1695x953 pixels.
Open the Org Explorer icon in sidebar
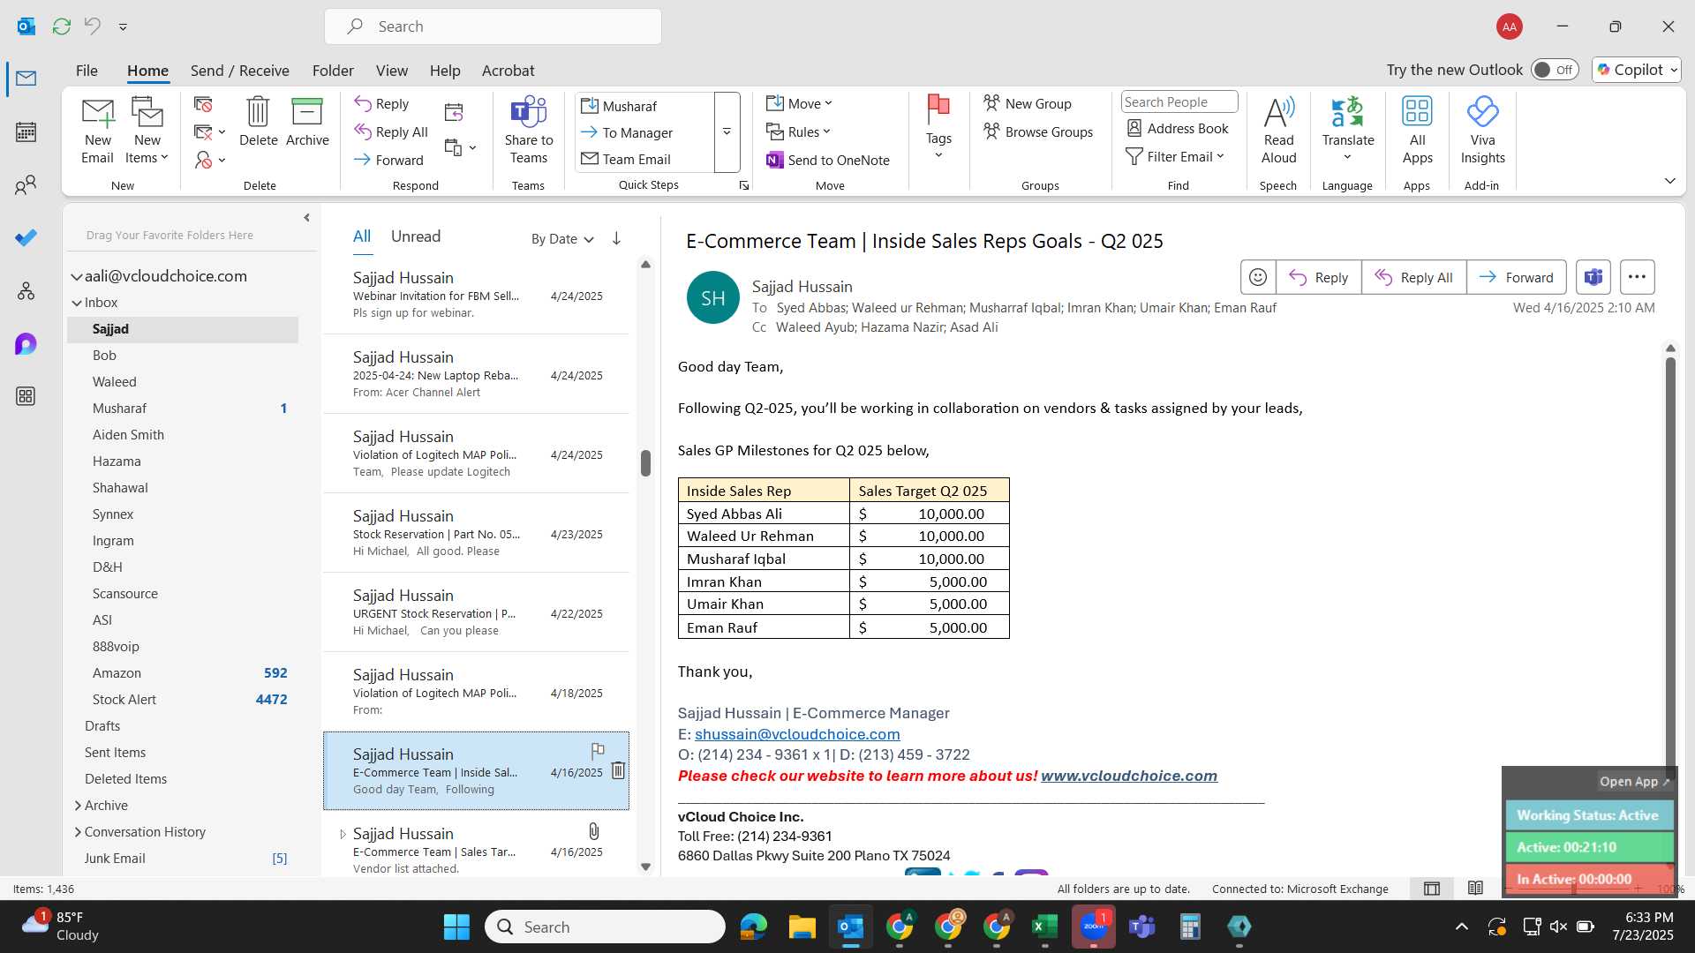coord(26,291)
